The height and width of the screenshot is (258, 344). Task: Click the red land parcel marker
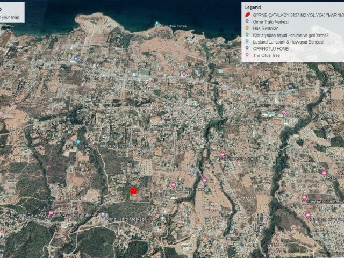(133, 191)
